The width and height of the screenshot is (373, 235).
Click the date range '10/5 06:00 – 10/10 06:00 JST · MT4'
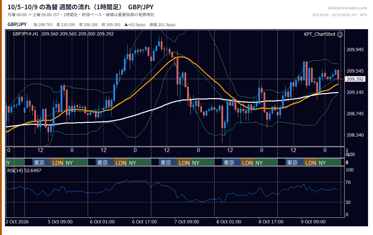[x=339, y=15]
